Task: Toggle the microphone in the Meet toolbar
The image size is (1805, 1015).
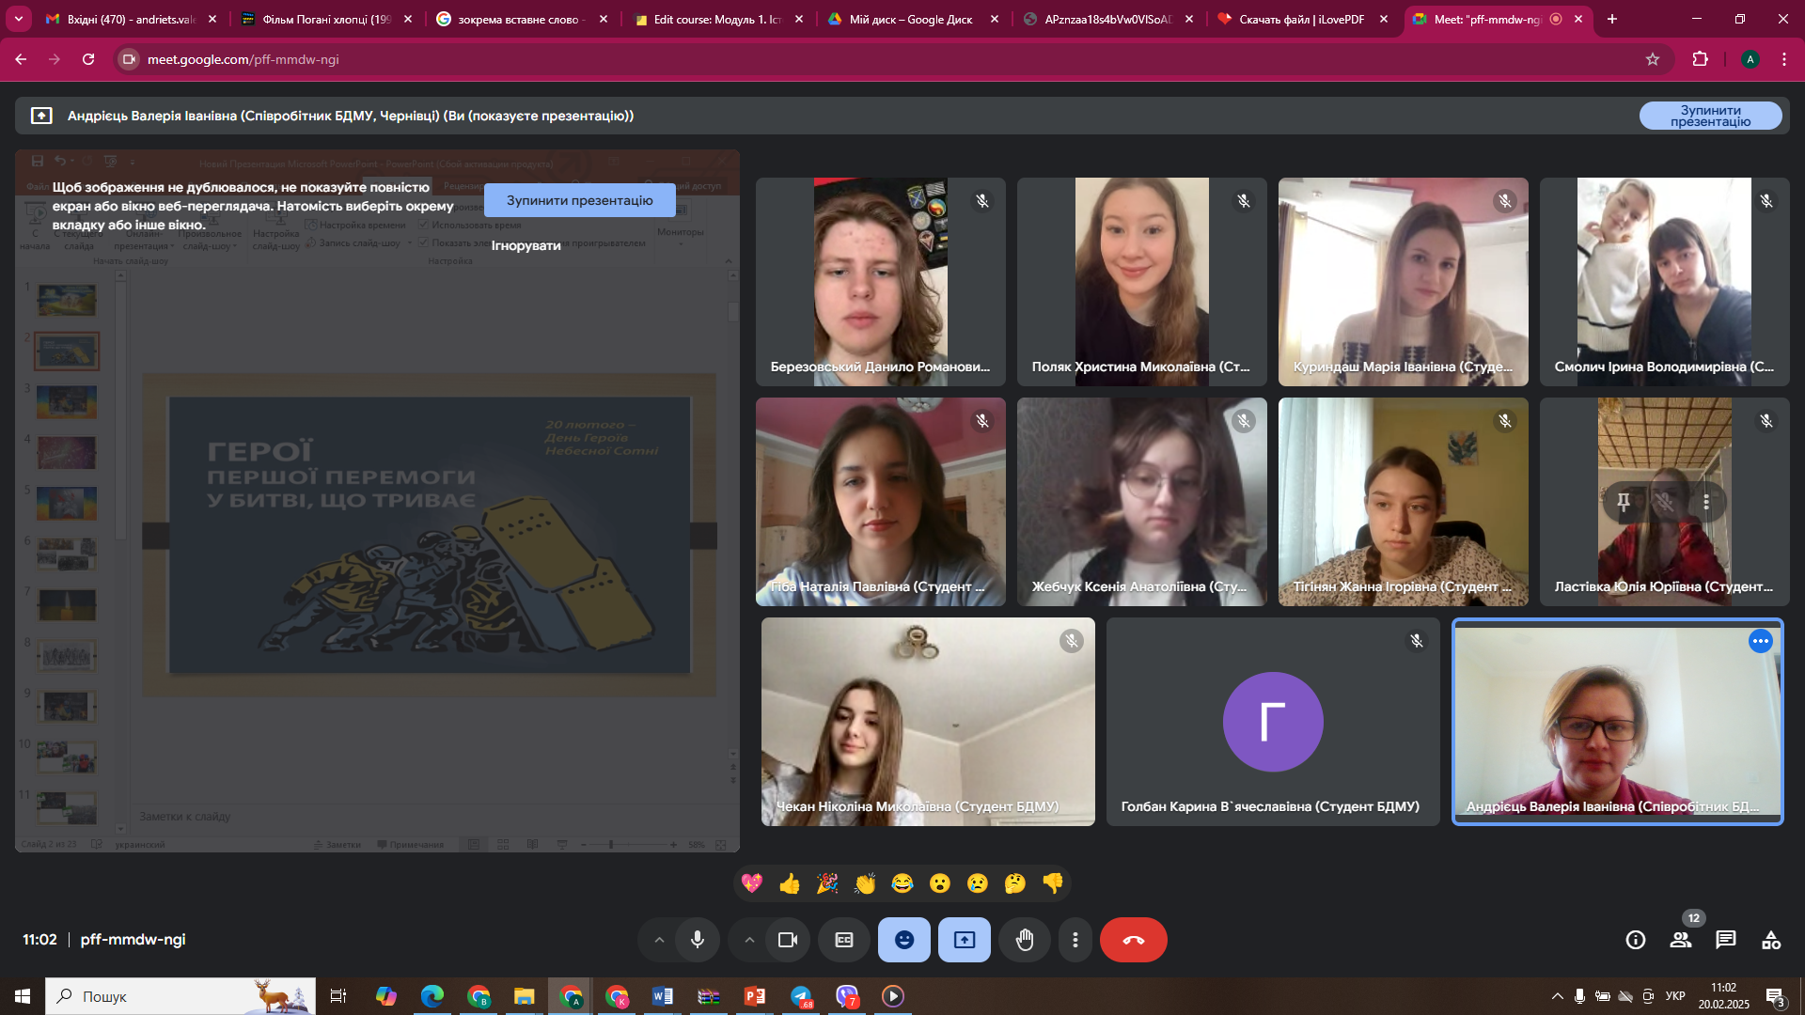Action: point(698,940)
